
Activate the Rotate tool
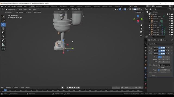(3, 29)
